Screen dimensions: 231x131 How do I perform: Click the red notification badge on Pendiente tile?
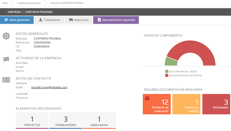click(x=147, y=98)
